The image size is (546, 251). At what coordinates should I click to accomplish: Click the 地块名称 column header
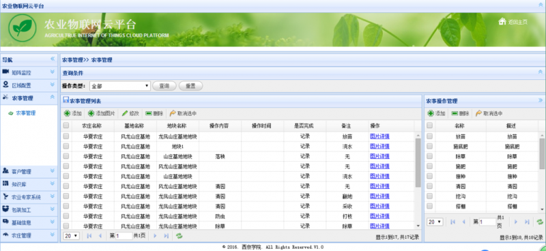177,125
